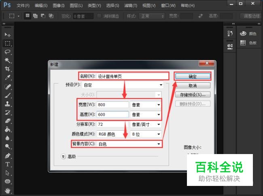Viewport: 263px width, 196px height.
Task: Select the Move tool
Action: (7, 35)
